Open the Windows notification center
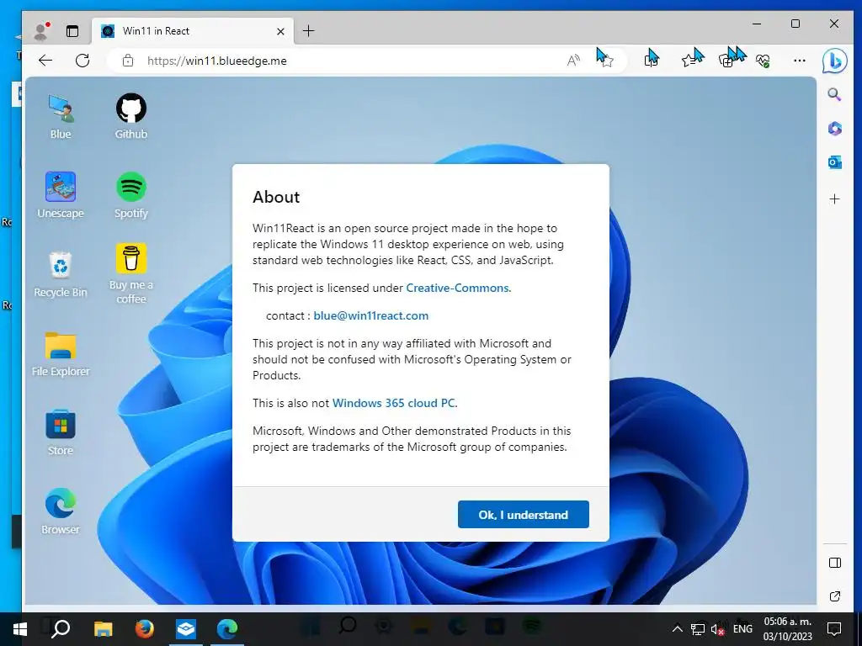Viewport: 862px width, 646px height. [834, 629]
